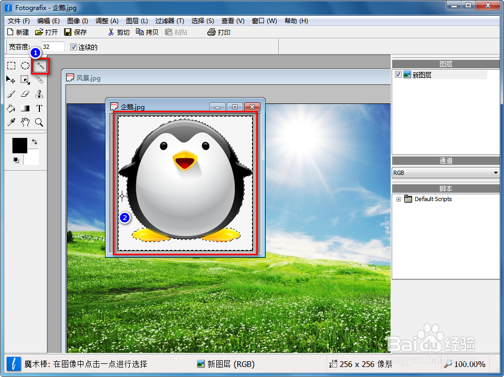Viewport: 504px width, 377px height.
Task: Select the eyedropper color picker tool
Action: coord(11,122)
